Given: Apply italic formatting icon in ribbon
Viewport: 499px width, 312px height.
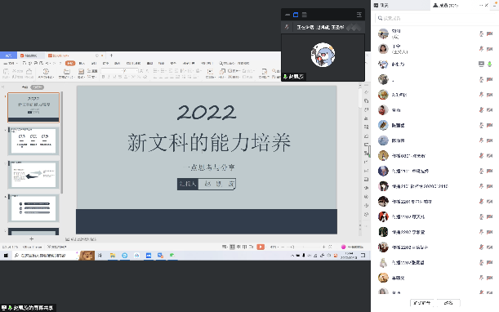Looking at the screenshot, I should click(109, 77).
